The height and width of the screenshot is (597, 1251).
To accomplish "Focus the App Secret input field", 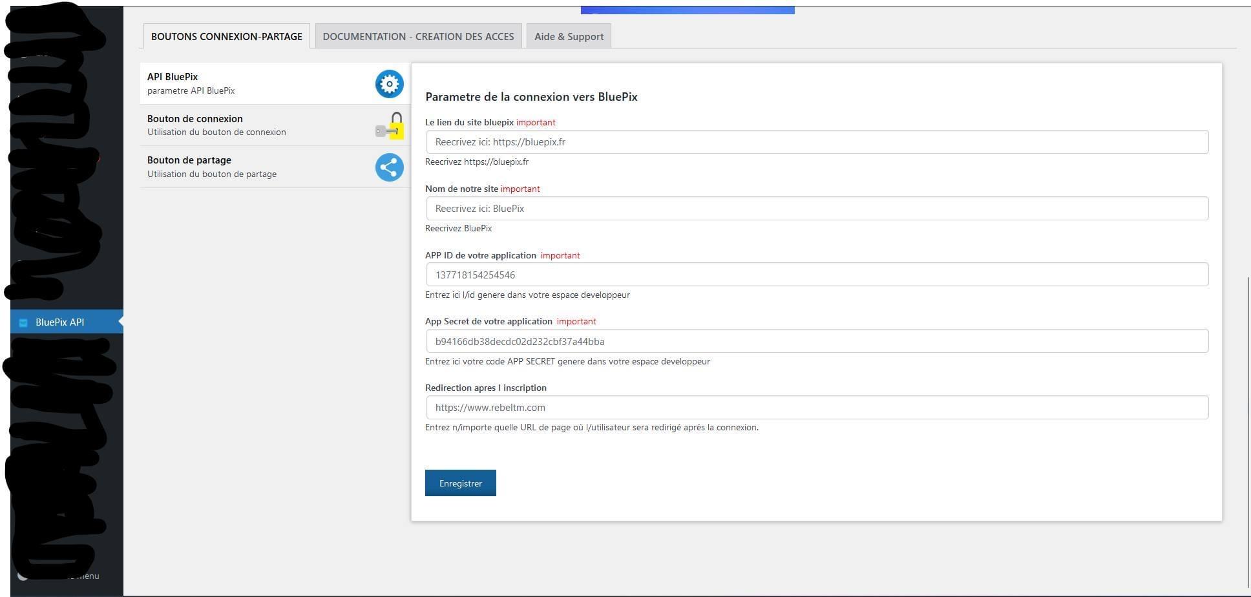I will point(817,341).
